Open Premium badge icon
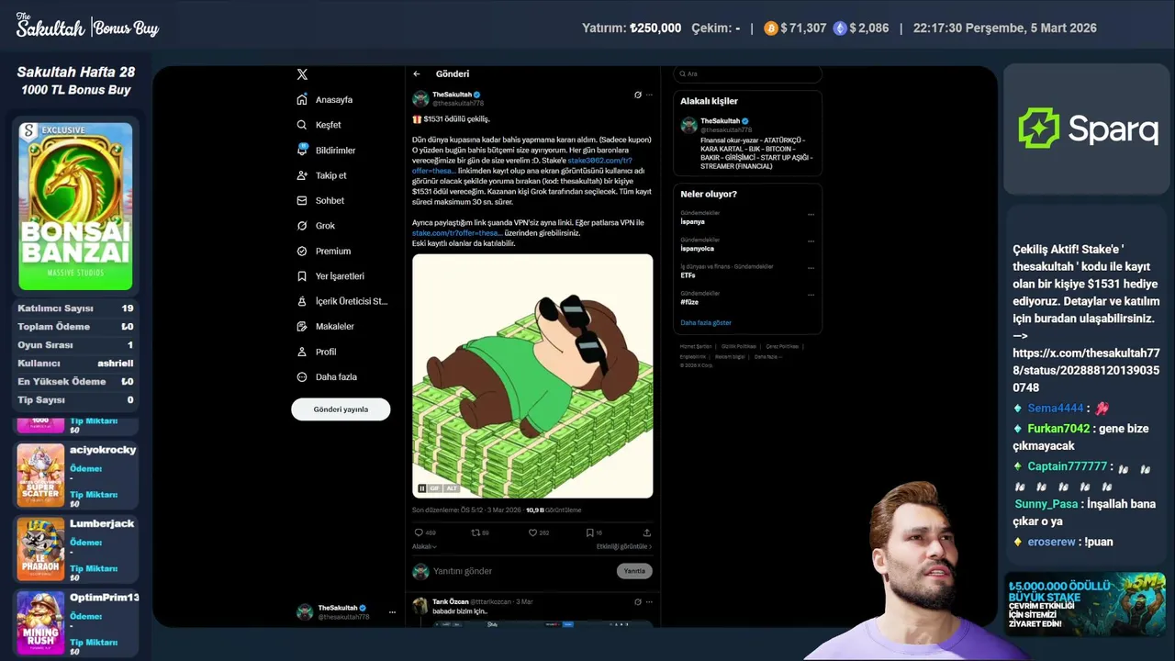 [x=302, y=251]
